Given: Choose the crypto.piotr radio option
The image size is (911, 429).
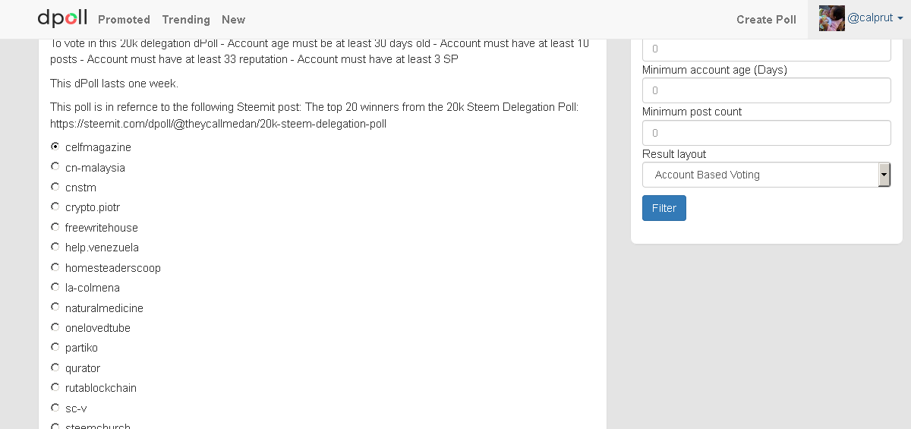Looking at the screenshot, I should click(55, 207).
